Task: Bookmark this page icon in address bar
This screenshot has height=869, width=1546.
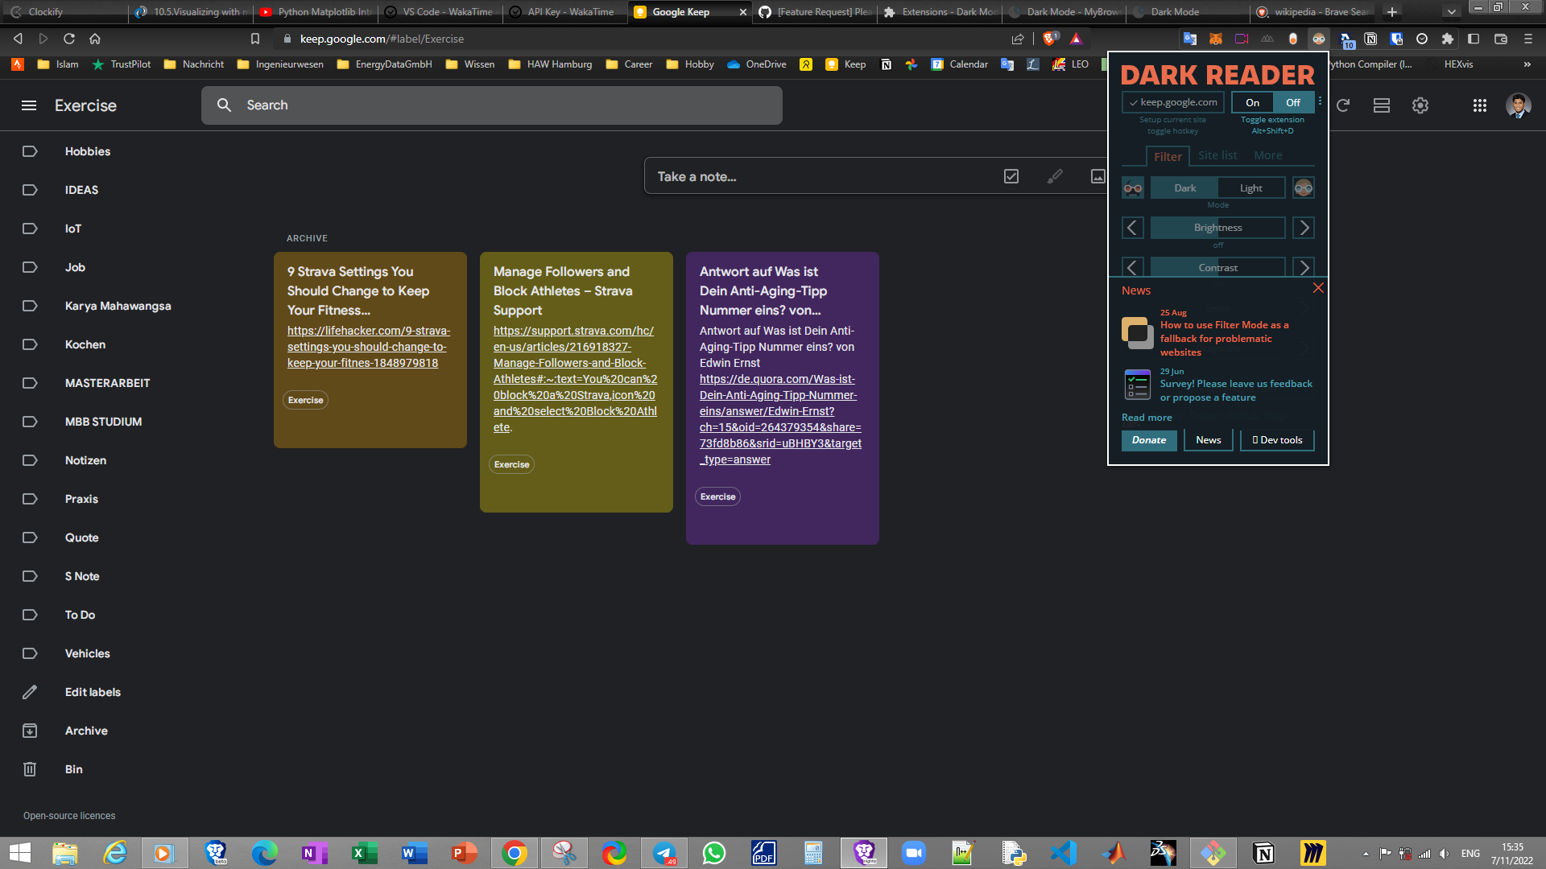Action: click(255, 39)
